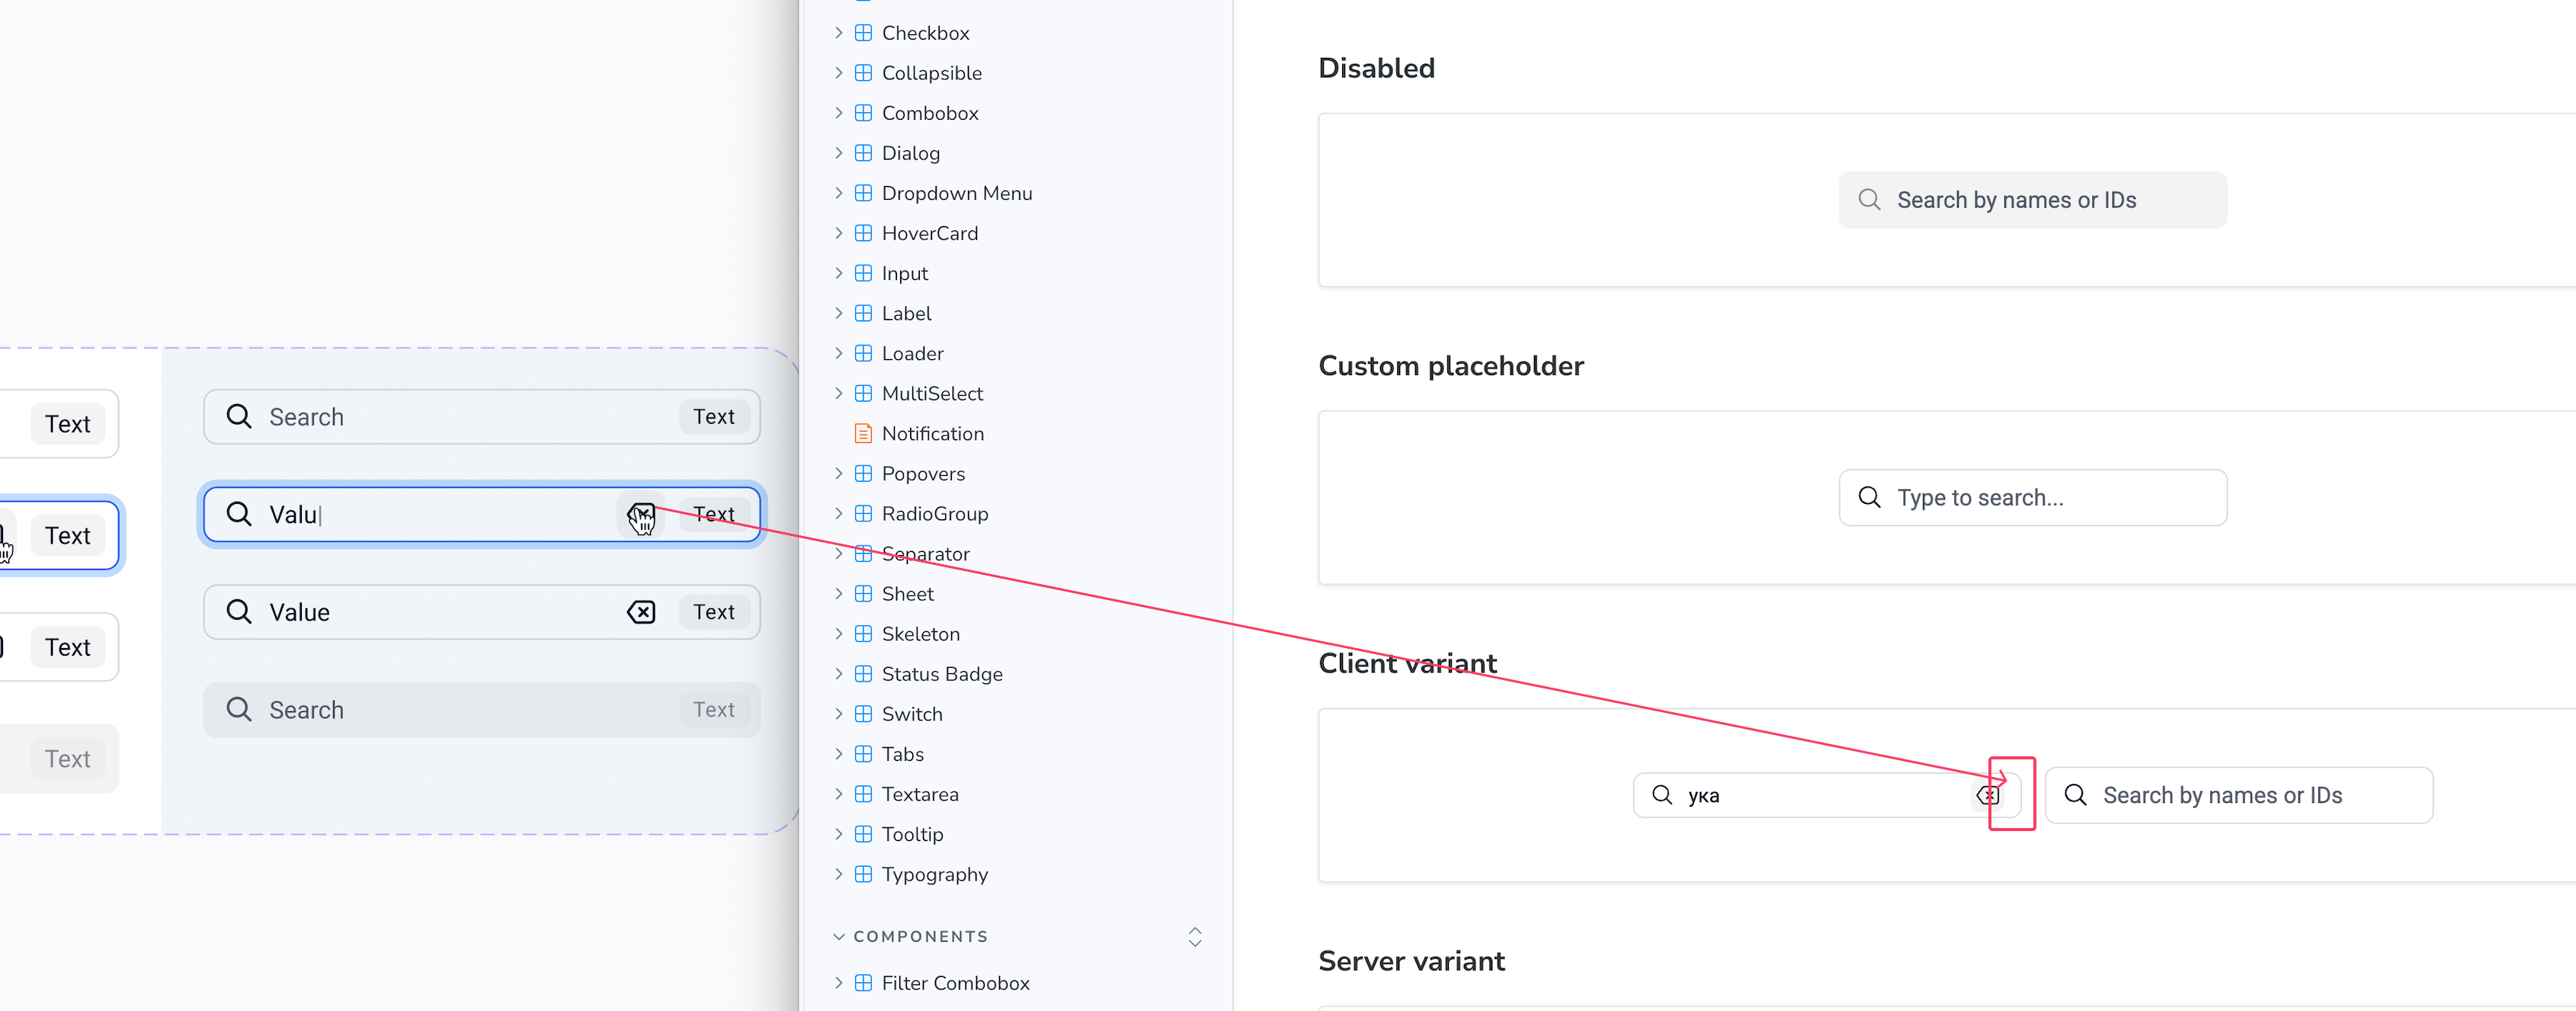Click the Checkbox component grid icon
The width and height of the screenshot is (2576, 1011).
click(x=863, y=33)
